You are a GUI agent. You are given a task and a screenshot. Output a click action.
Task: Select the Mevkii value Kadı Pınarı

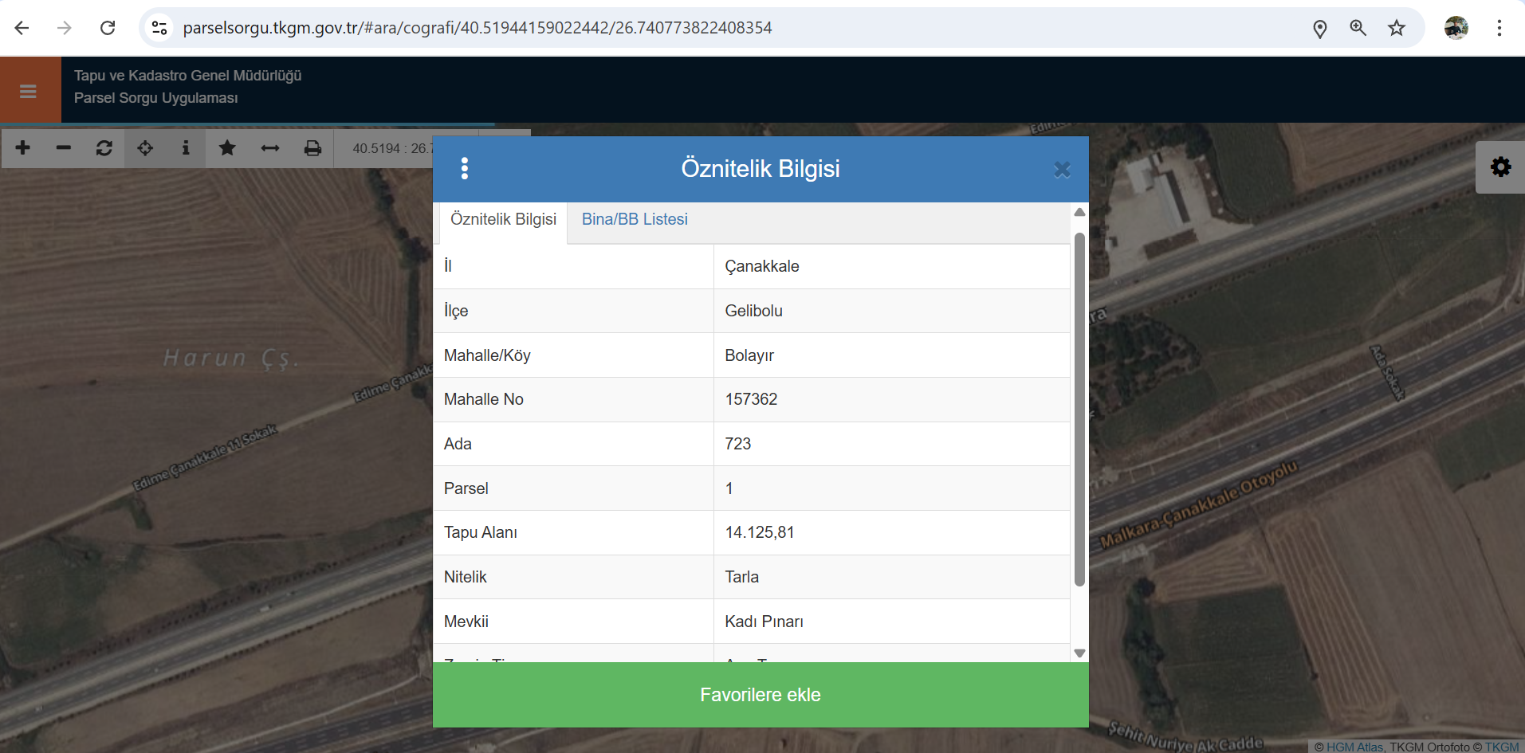point(764,622)
